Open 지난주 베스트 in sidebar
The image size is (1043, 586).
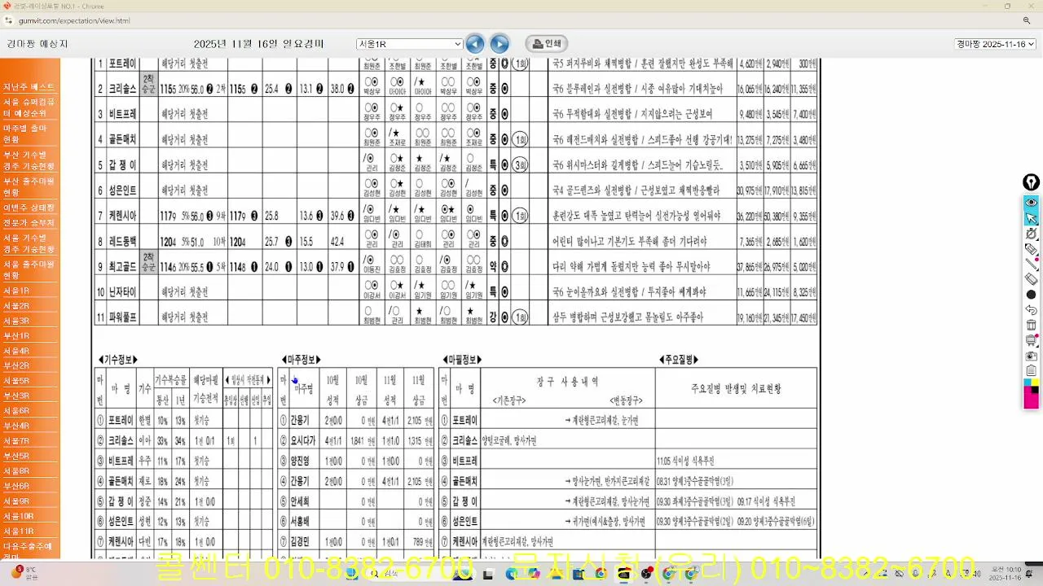click(x=29, y=87)
